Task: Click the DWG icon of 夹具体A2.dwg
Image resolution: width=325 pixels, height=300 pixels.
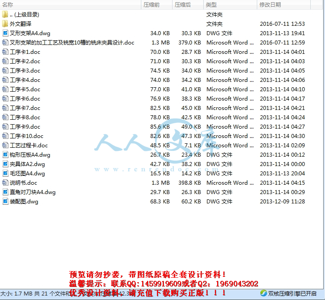Action: point(5,164)
